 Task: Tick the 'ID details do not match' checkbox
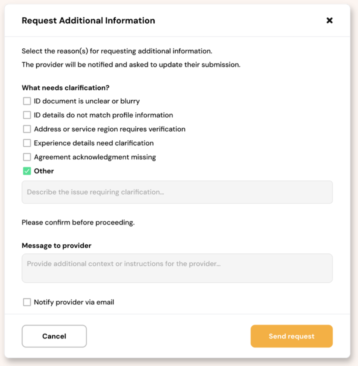[x=27, y=115]
